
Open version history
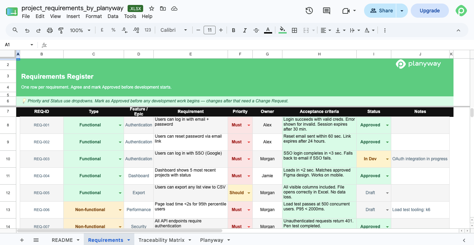[x=309, y=11]
